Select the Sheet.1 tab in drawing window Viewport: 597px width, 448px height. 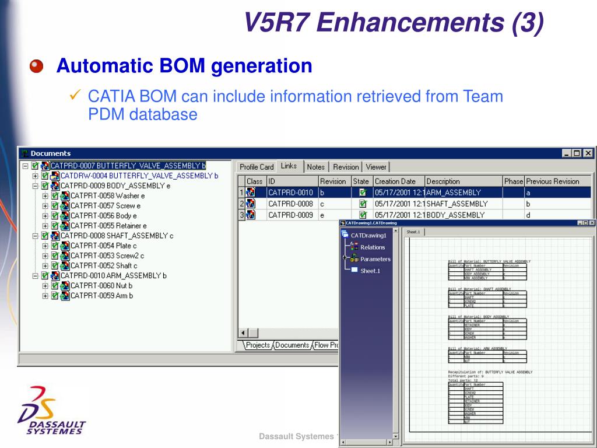(x=413, y=232)
